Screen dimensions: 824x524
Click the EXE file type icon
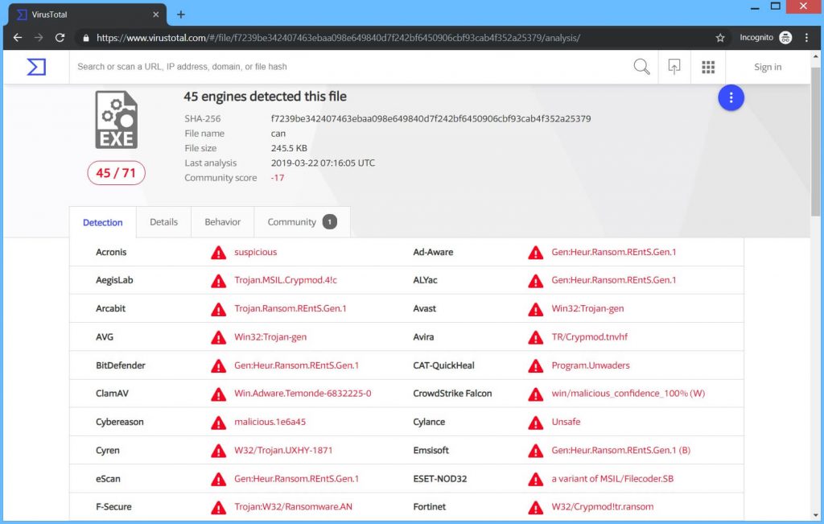[116, 119]
